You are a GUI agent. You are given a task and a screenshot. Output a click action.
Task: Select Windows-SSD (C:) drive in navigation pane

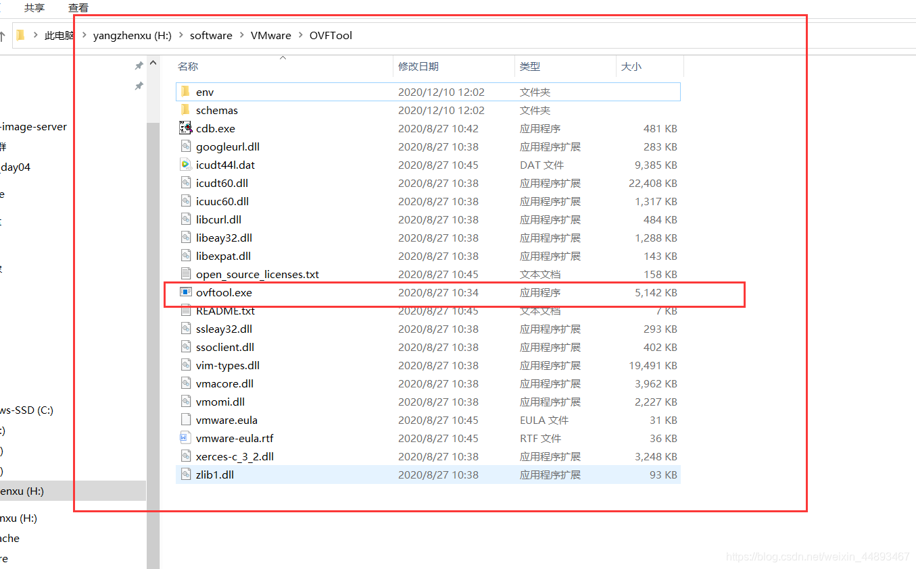[26, 410]
